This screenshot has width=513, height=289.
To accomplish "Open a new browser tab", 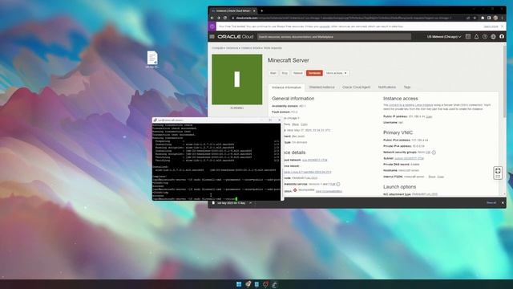I will (262, 10).
